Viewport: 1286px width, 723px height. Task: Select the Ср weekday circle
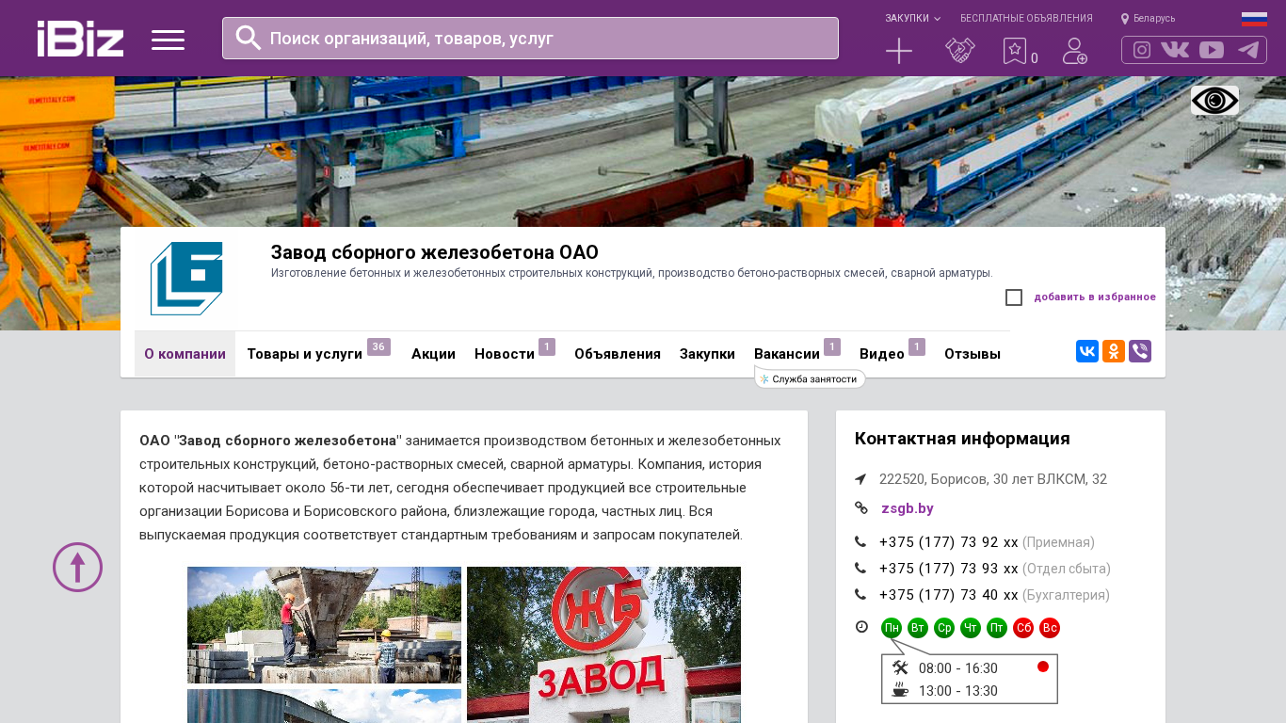944,628
